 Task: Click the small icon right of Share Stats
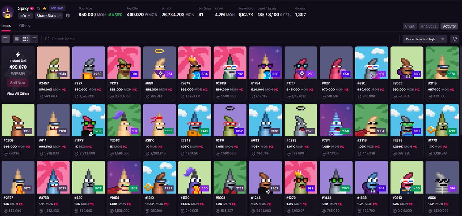(67, 16)
